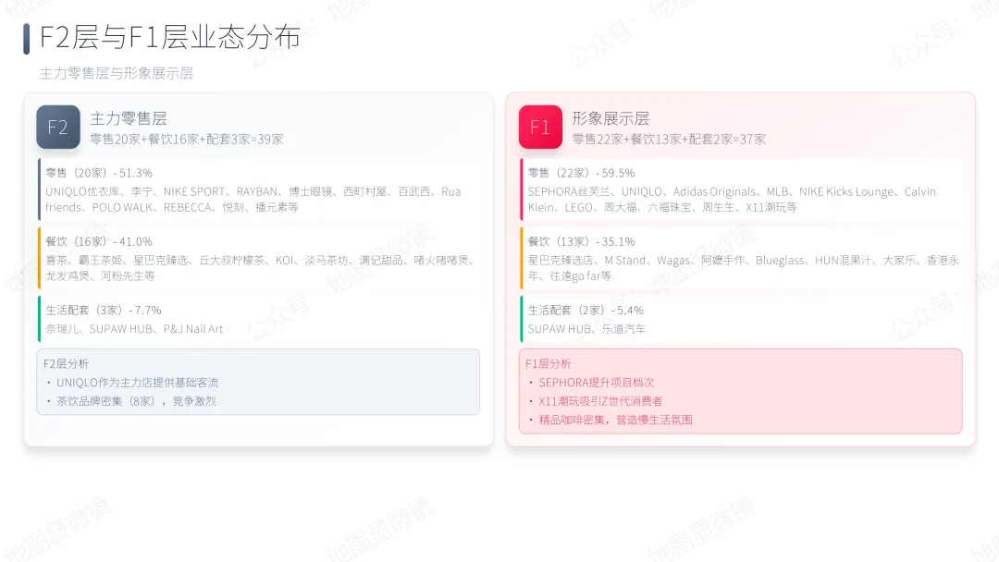Select F2 dining brand list starting with 喜茶

click(x=260, y=268)
